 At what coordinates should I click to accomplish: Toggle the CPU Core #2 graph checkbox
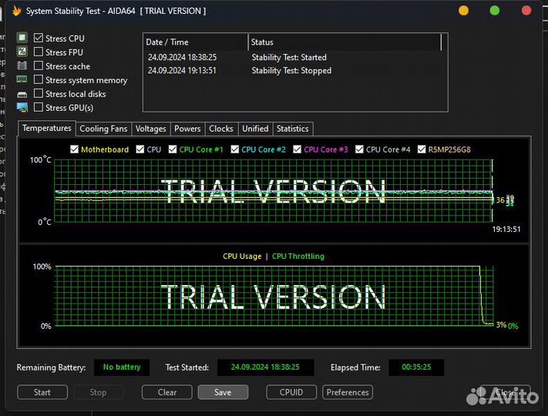[x=235, y=149]
